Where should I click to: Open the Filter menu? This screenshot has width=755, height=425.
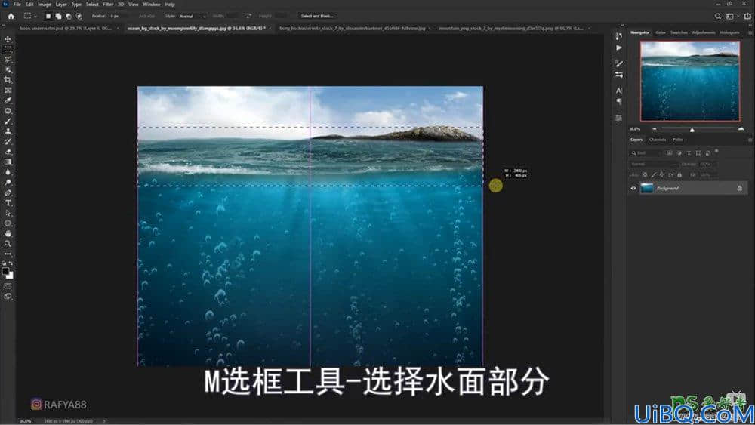[108, 5]
